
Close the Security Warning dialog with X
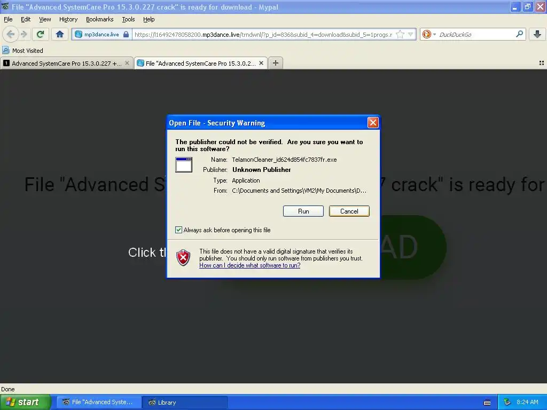tap(373, 122)
